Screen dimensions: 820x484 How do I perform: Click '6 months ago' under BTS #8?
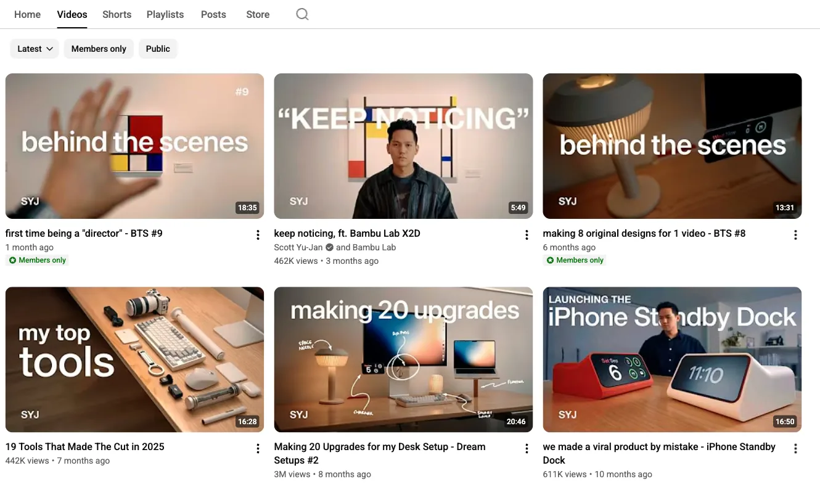pos(569,247)
